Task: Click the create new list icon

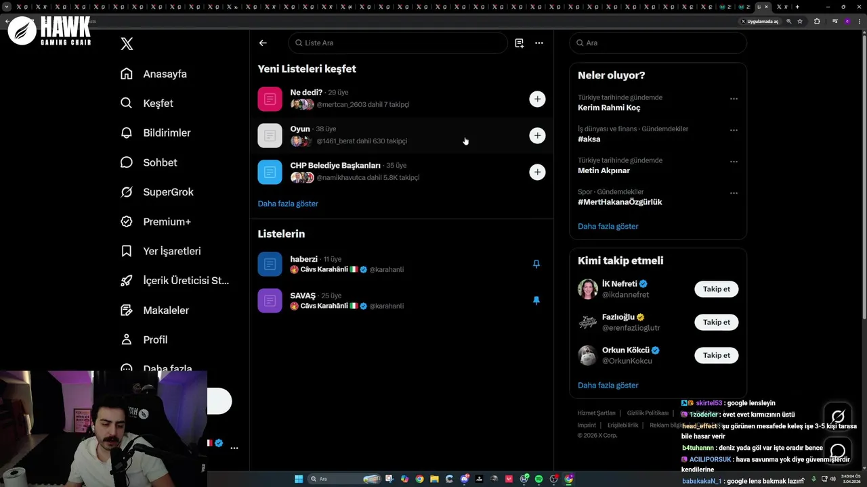Action: pos(519,43)
